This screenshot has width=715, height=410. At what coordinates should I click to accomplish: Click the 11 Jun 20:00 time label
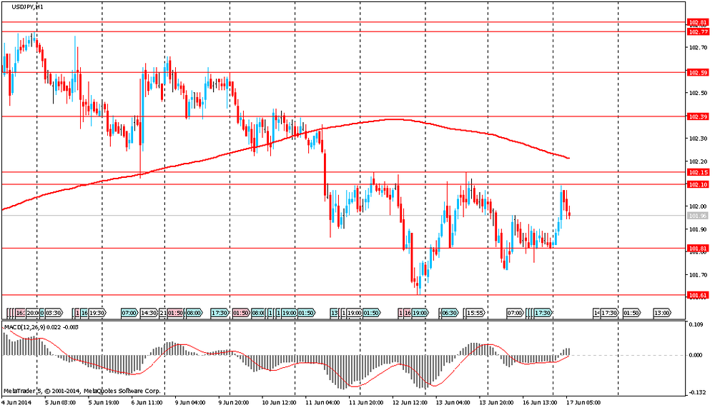coord(365,403)
